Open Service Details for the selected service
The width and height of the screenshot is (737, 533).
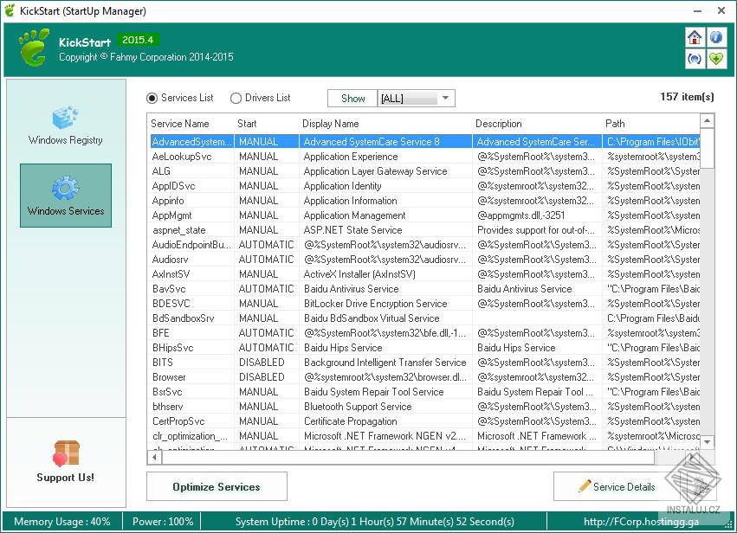point(616,487)
